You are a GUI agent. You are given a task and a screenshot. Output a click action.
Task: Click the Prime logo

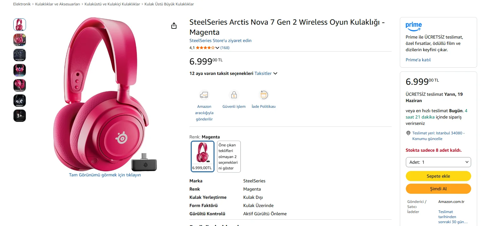pyautogui.click(x=413, y=26)
